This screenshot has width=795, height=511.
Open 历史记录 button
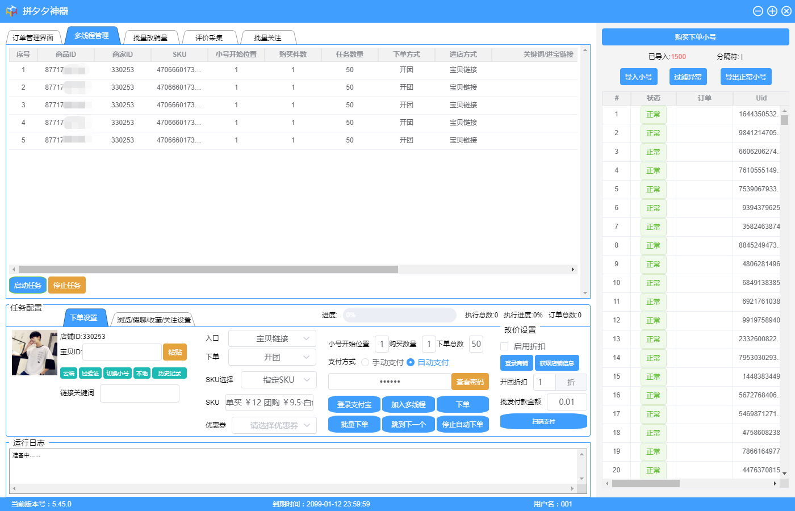[x=169, y=373]
